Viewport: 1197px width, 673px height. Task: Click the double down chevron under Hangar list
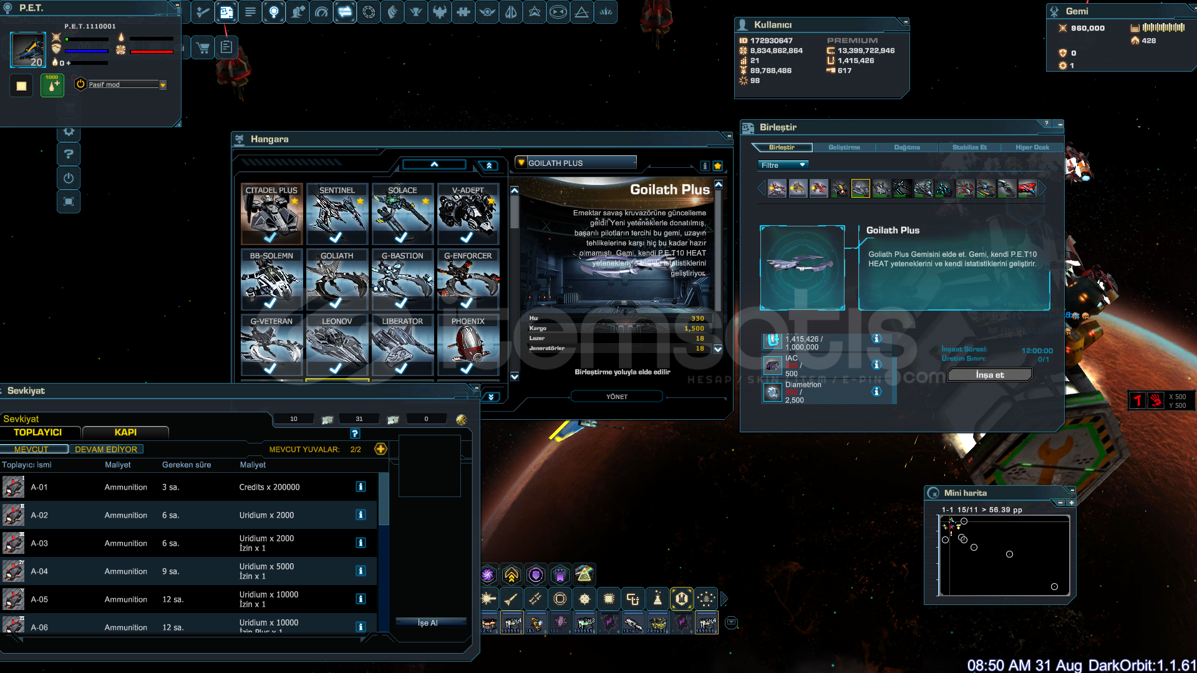[x=491, y=397]
